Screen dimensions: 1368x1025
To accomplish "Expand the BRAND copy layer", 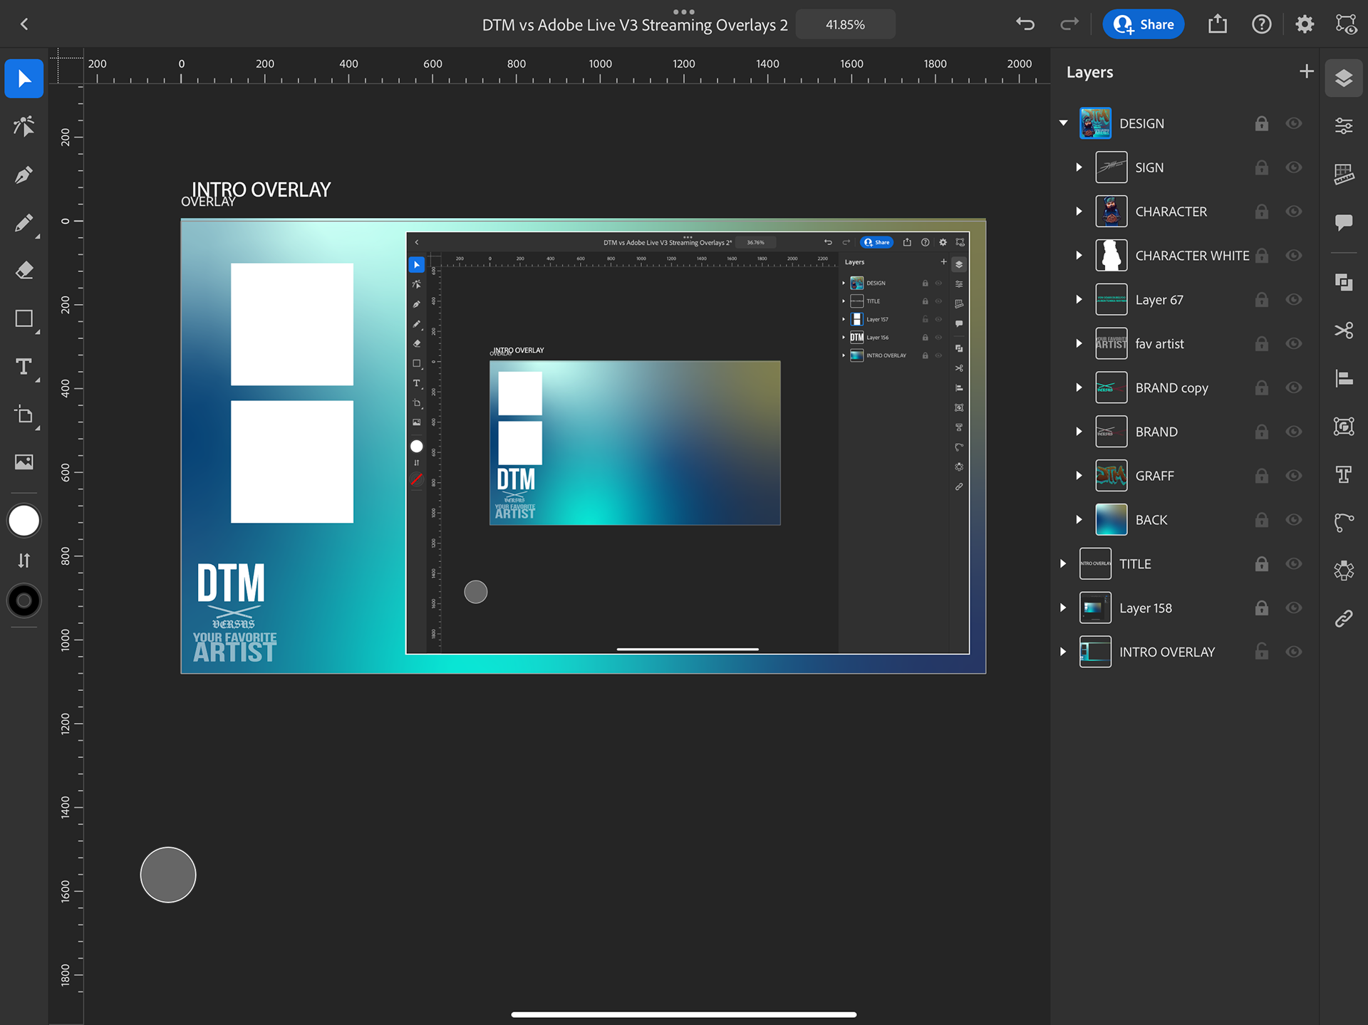I will tap(1079, 387).
